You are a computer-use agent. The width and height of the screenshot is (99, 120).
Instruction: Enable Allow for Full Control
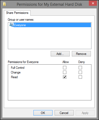(65, 68)
